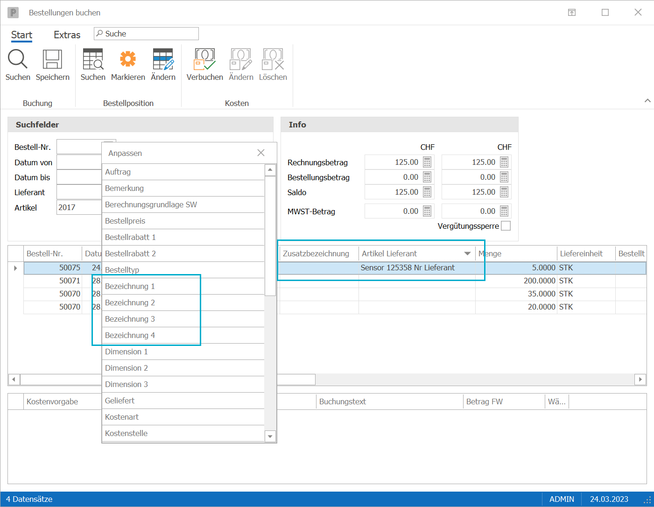
Task: Click the grid horizontal scroll left arrow
Action: [x=14, y=379]
